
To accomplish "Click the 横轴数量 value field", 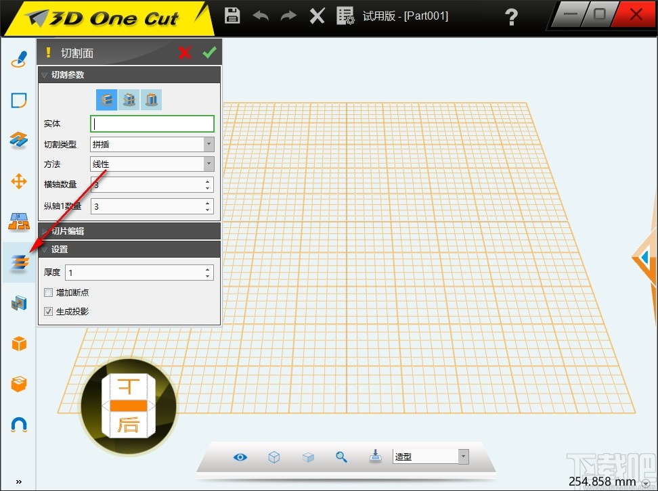I will pyautogui.click(x=146, y=185).
